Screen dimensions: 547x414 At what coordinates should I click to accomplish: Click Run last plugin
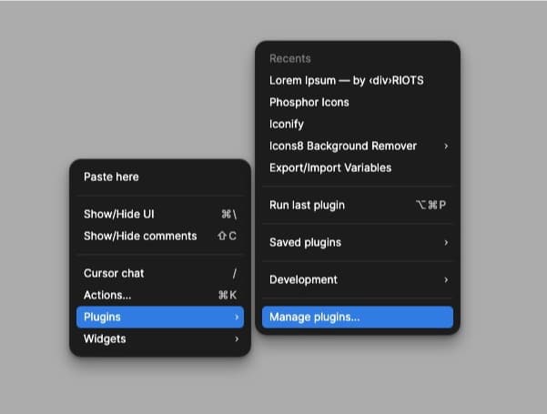358,205
